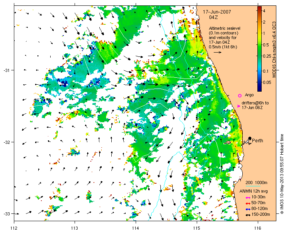Click the '0.5m/s (1kt 6h)' text

click(223, 47)
